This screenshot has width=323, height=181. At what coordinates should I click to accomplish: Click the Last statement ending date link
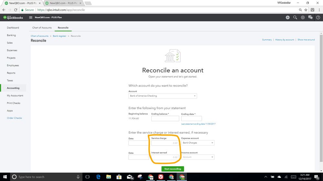[199, 124]
